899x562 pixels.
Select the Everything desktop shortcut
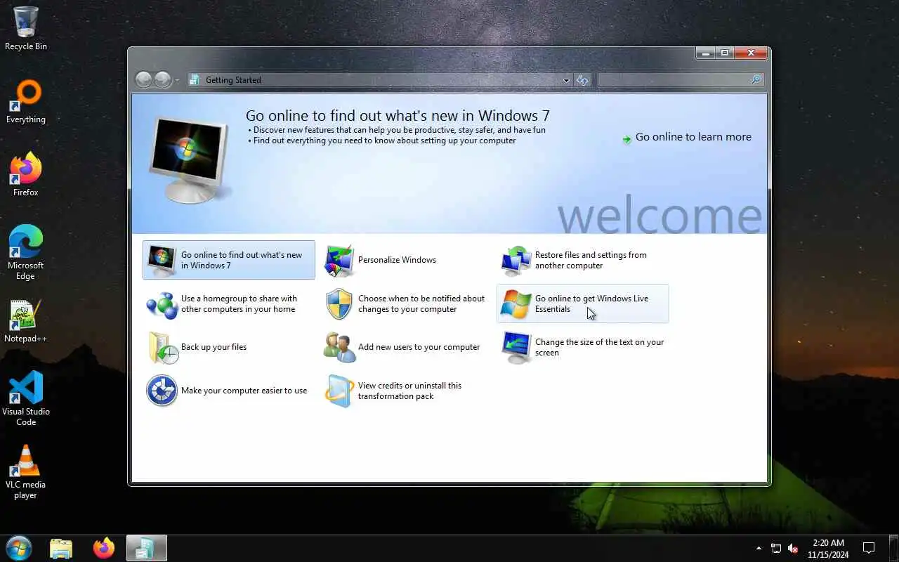point(26,103)
